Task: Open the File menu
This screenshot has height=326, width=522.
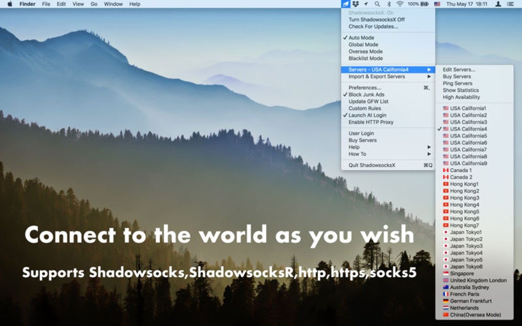Action: 46,4
